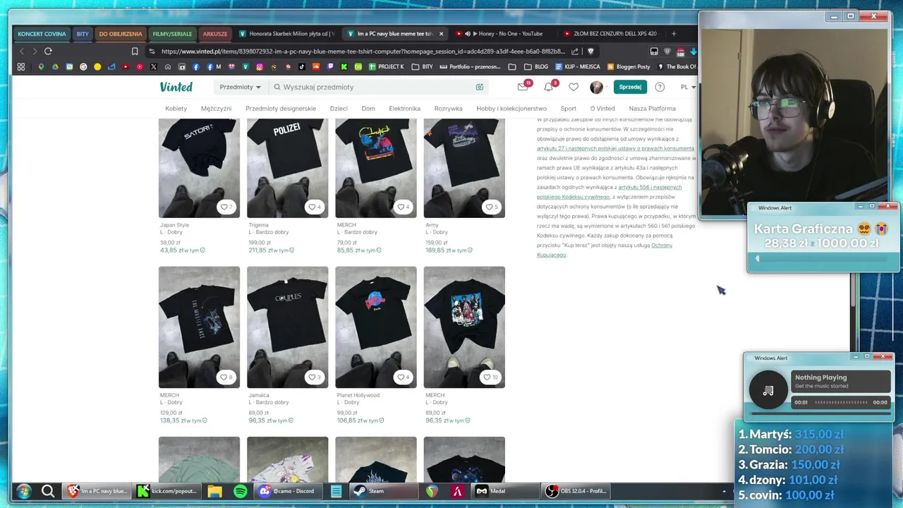903x508 pixels.
Task: Open the TikTok bookmark icon
Action: click(302, 67)
